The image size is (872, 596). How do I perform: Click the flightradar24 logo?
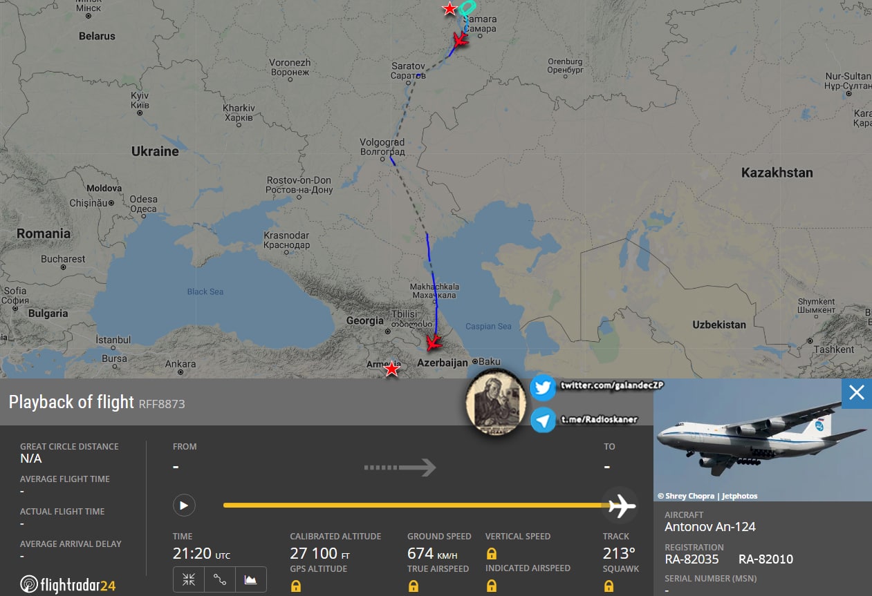[68, 585]
